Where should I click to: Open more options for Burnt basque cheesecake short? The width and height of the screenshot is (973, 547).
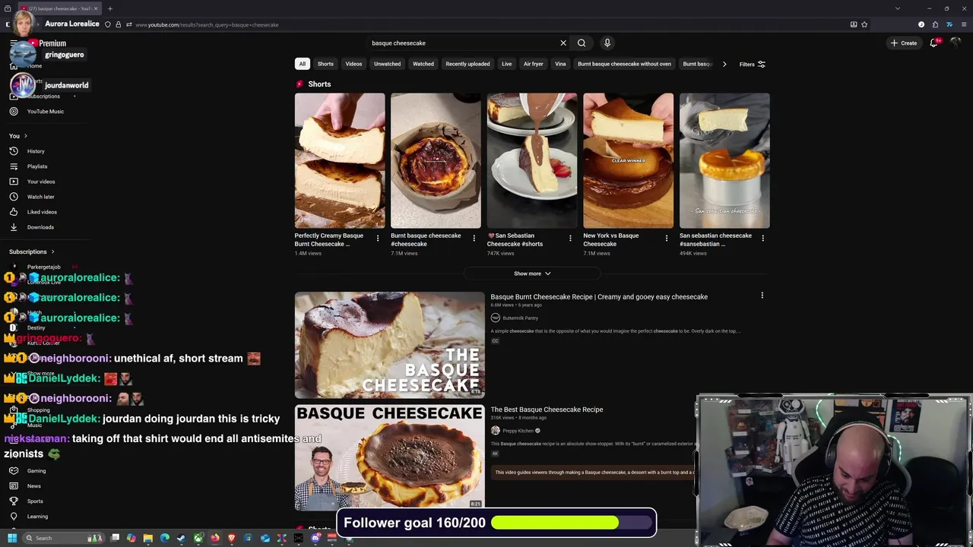[474, 239]
